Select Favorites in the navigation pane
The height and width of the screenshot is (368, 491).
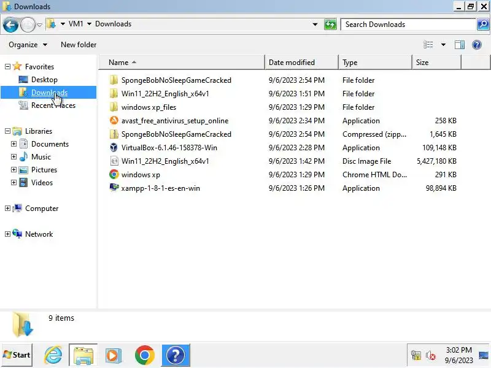[39, 67]
